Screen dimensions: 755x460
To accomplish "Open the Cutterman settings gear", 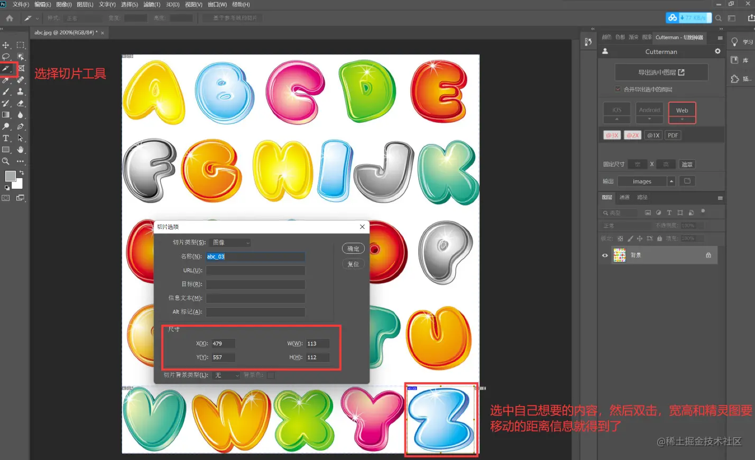I will 717,51.
